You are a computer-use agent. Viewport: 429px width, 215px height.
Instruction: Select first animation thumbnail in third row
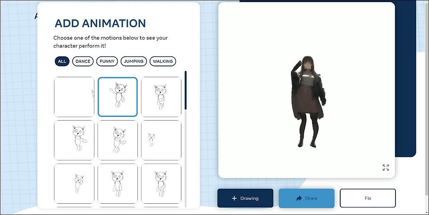(74, 184)
